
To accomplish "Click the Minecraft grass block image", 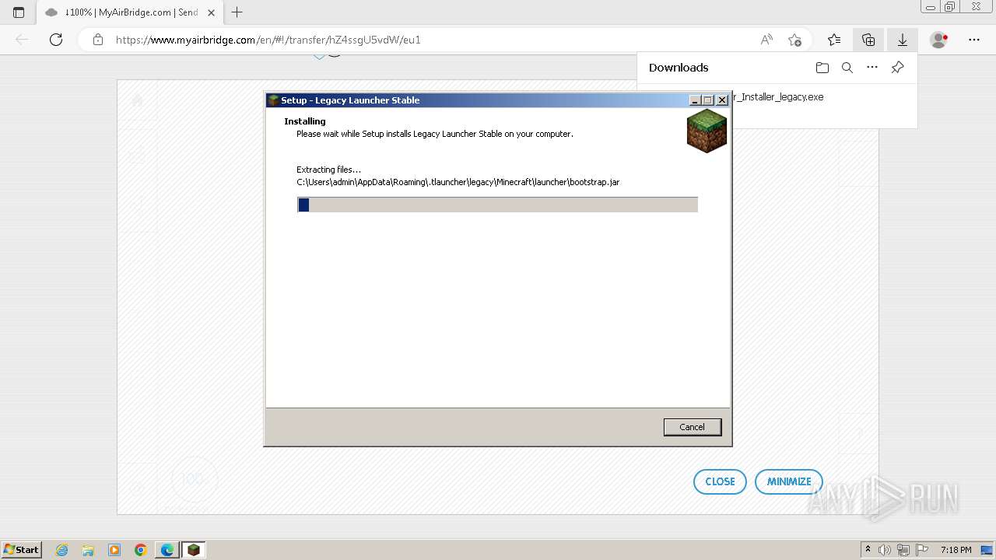I will pyautogui.click(x=707, y=131).
